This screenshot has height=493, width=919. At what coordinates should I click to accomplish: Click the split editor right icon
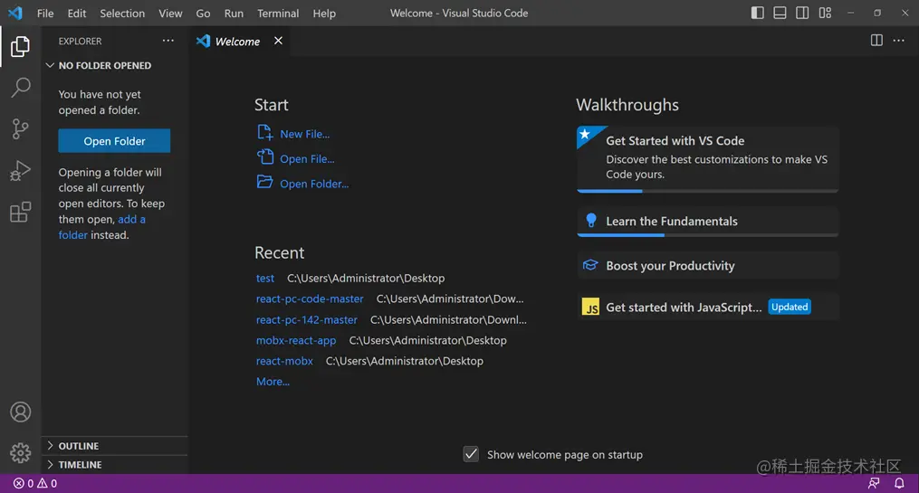876,41
